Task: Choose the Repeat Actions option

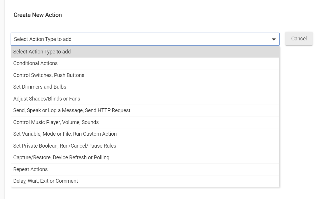Action: (x=145, y=169)
